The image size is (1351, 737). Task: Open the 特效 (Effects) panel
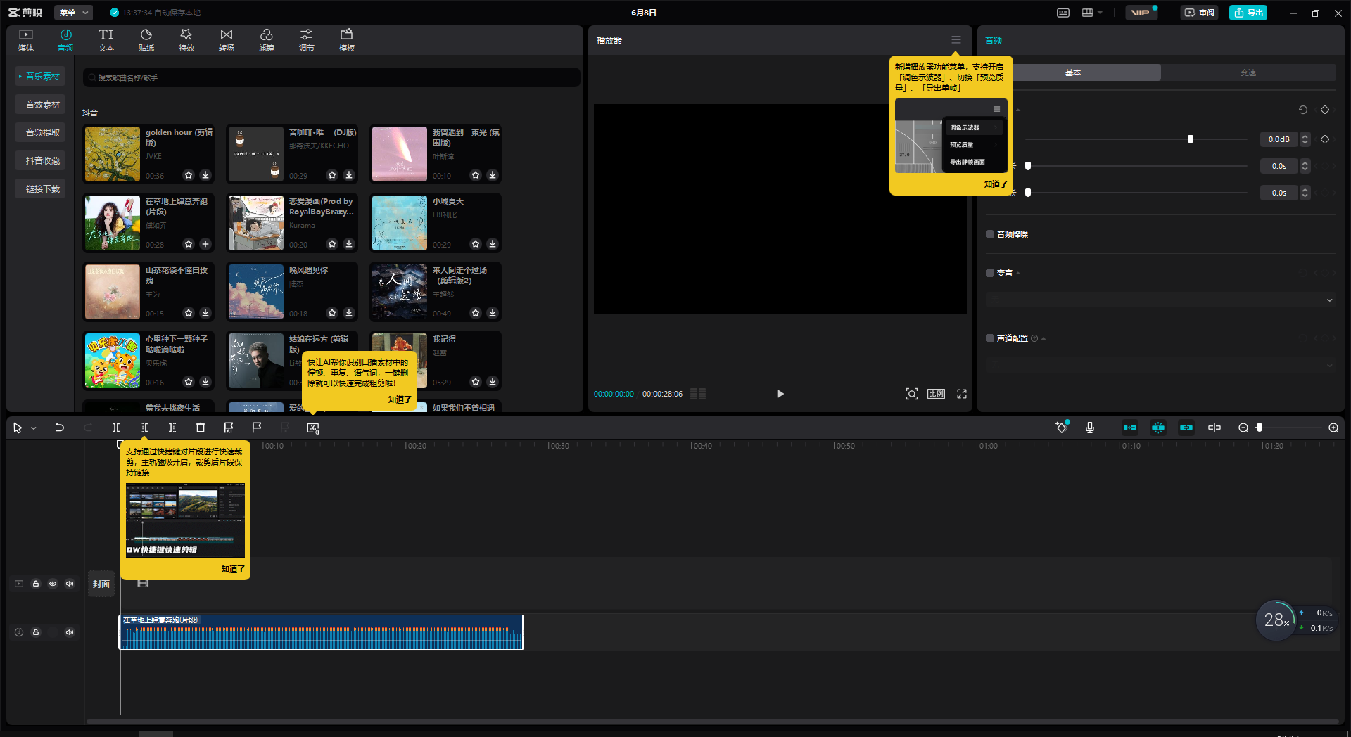click(x=186, y=40)
